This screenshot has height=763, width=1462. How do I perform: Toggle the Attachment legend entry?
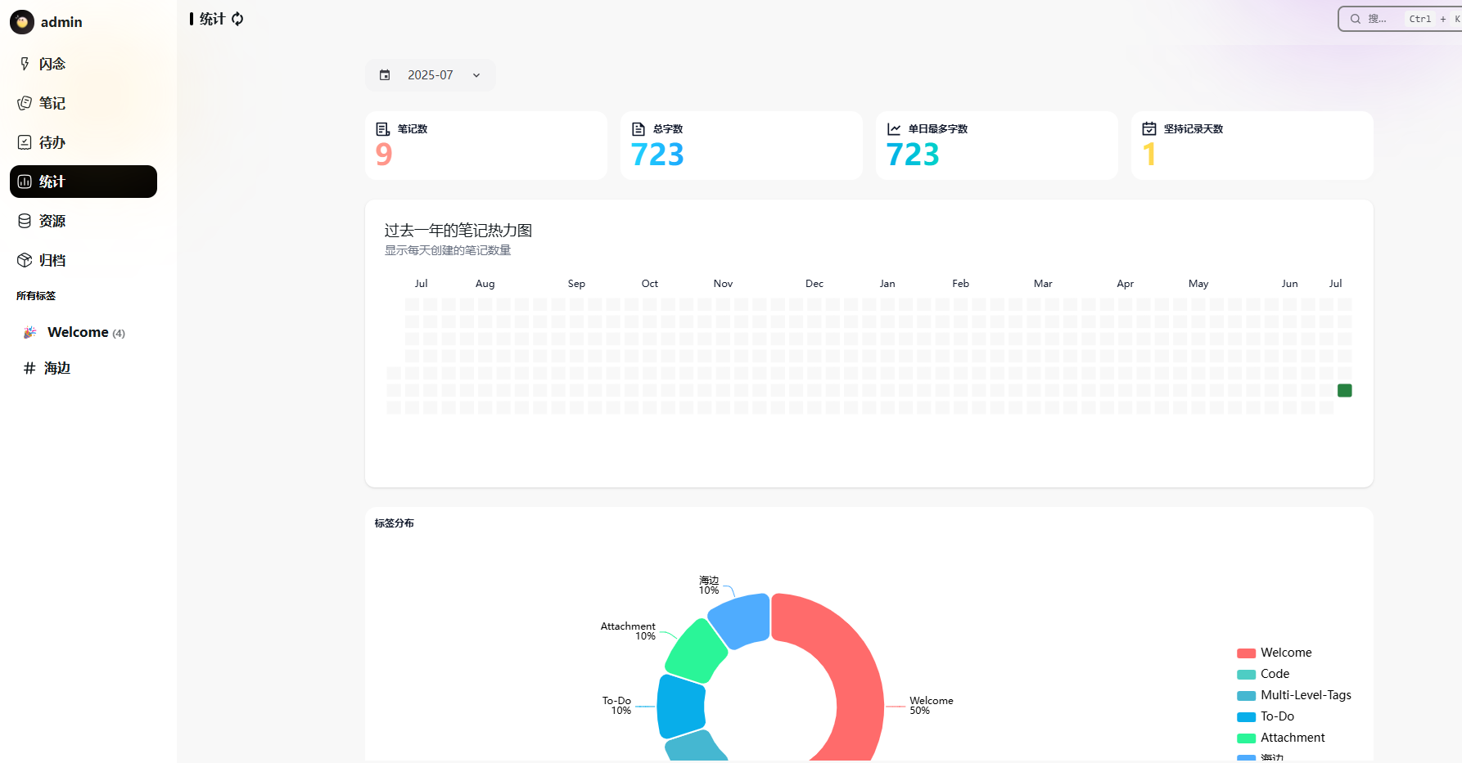pos(1281,738)
